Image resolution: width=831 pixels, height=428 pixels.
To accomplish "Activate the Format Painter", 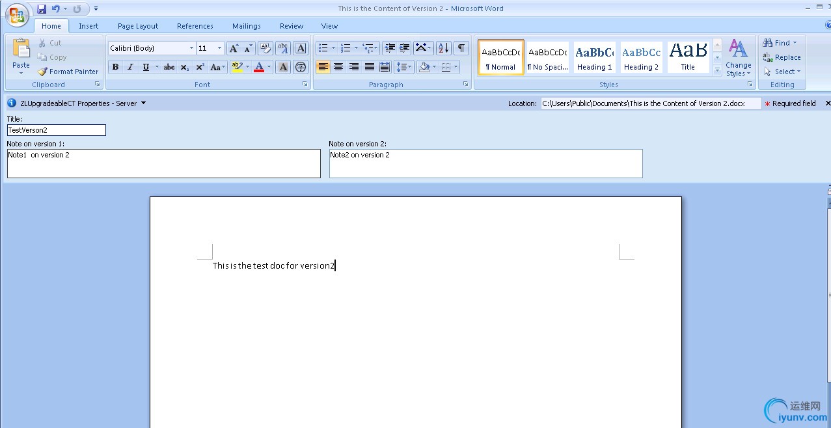I will click(x=68, y=72).
